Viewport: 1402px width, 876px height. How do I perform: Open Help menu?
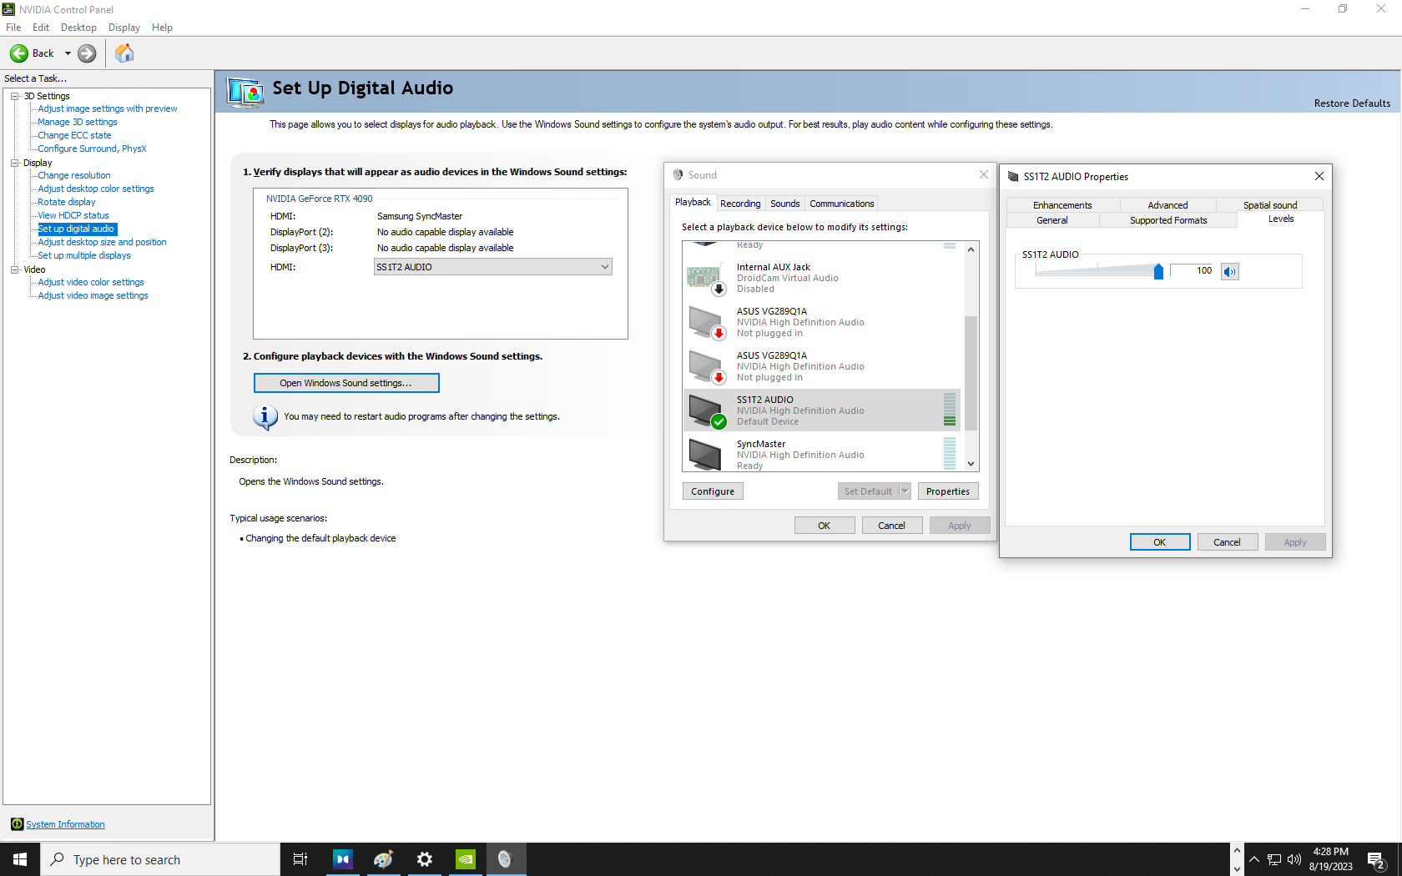[162, 28]
